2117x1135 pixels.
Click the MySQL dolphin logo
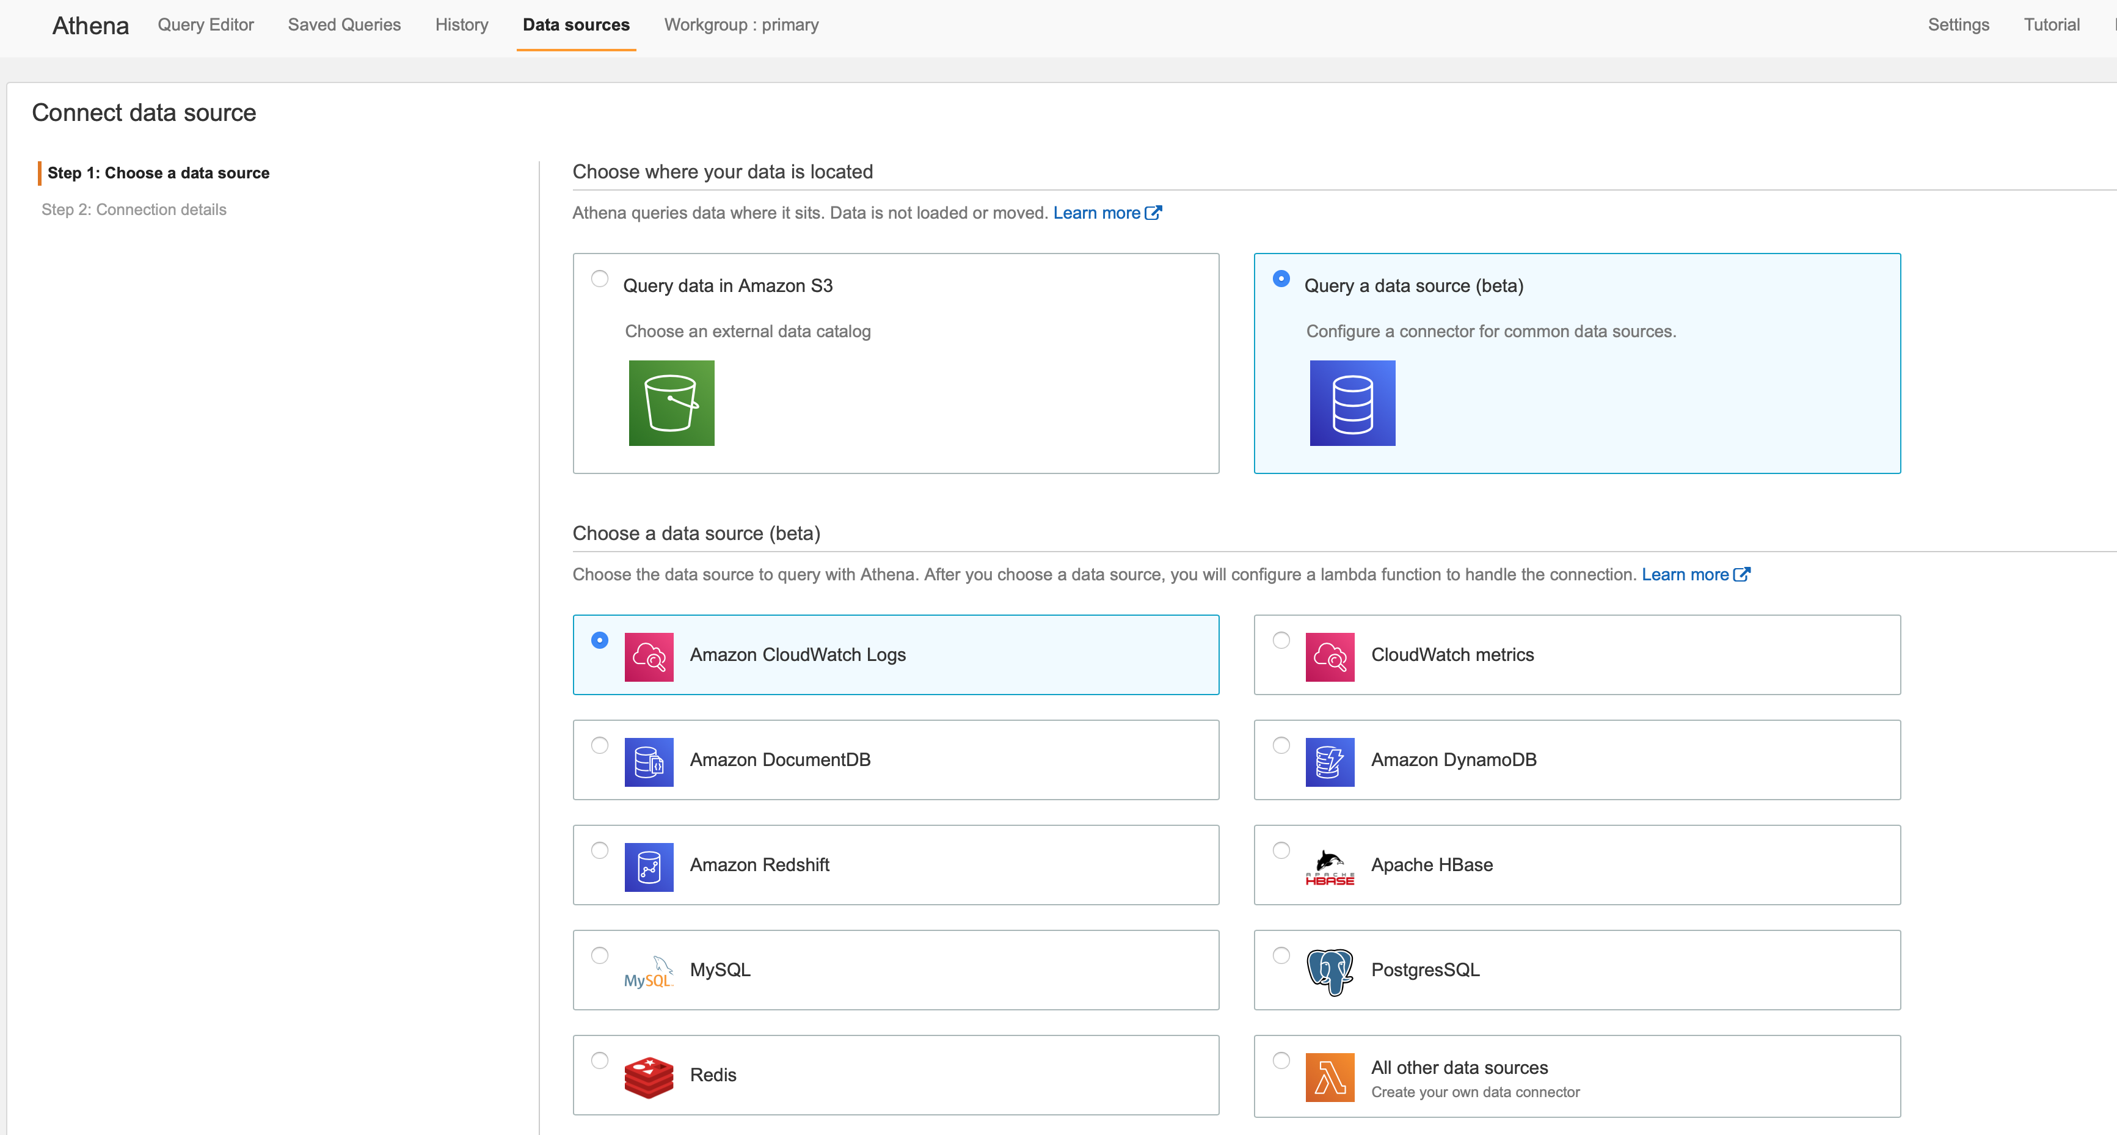click(x=649, y=971)
